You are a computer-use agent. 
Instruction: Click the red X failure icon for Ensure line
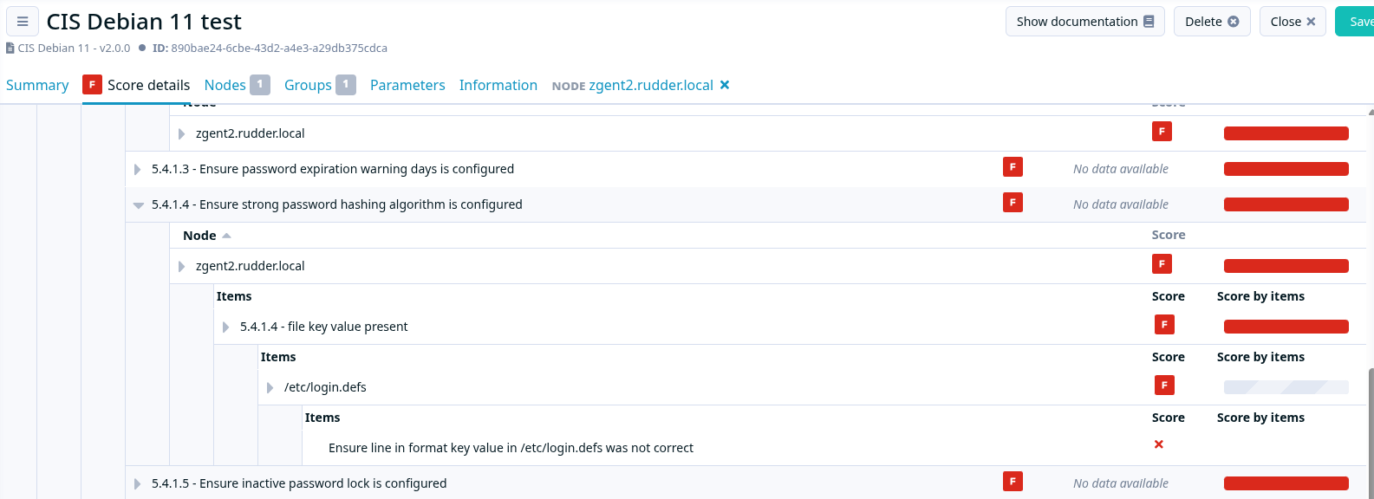1159,444
